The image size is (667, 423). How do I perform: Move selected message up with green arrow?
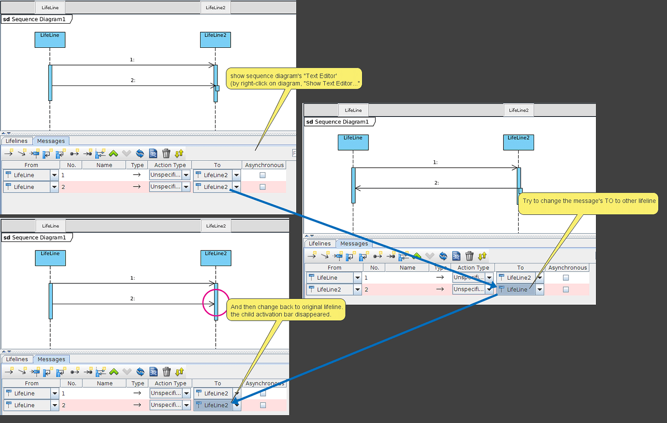(x=113, y=154)
